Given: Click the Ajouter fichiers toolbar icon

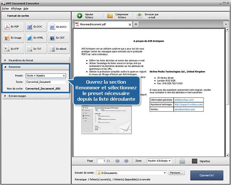Looking at the screenshot, I should tap(80, 16).
